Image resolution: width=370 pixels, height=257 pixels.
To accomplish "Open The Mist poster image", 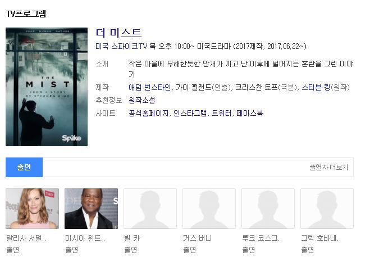I will (47, 87).
